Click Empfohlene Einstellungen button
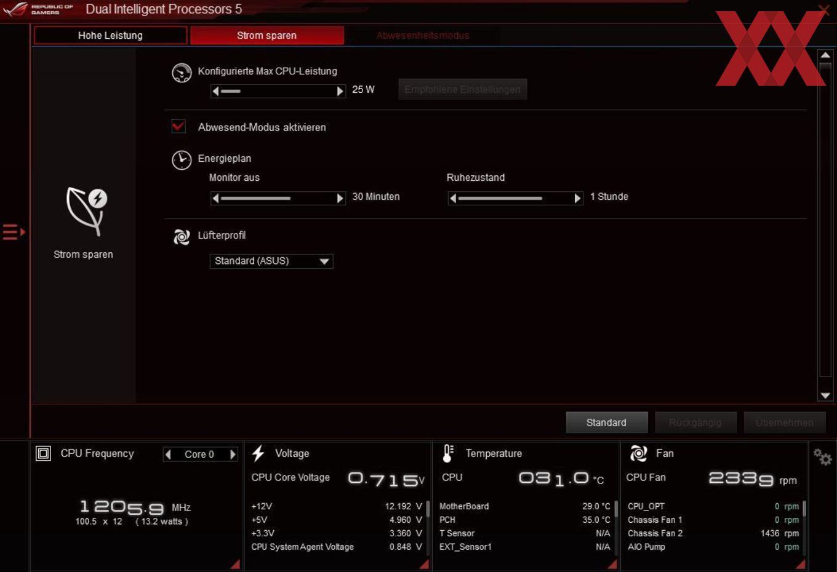This screenshot has height=572, width=837. 462,89
